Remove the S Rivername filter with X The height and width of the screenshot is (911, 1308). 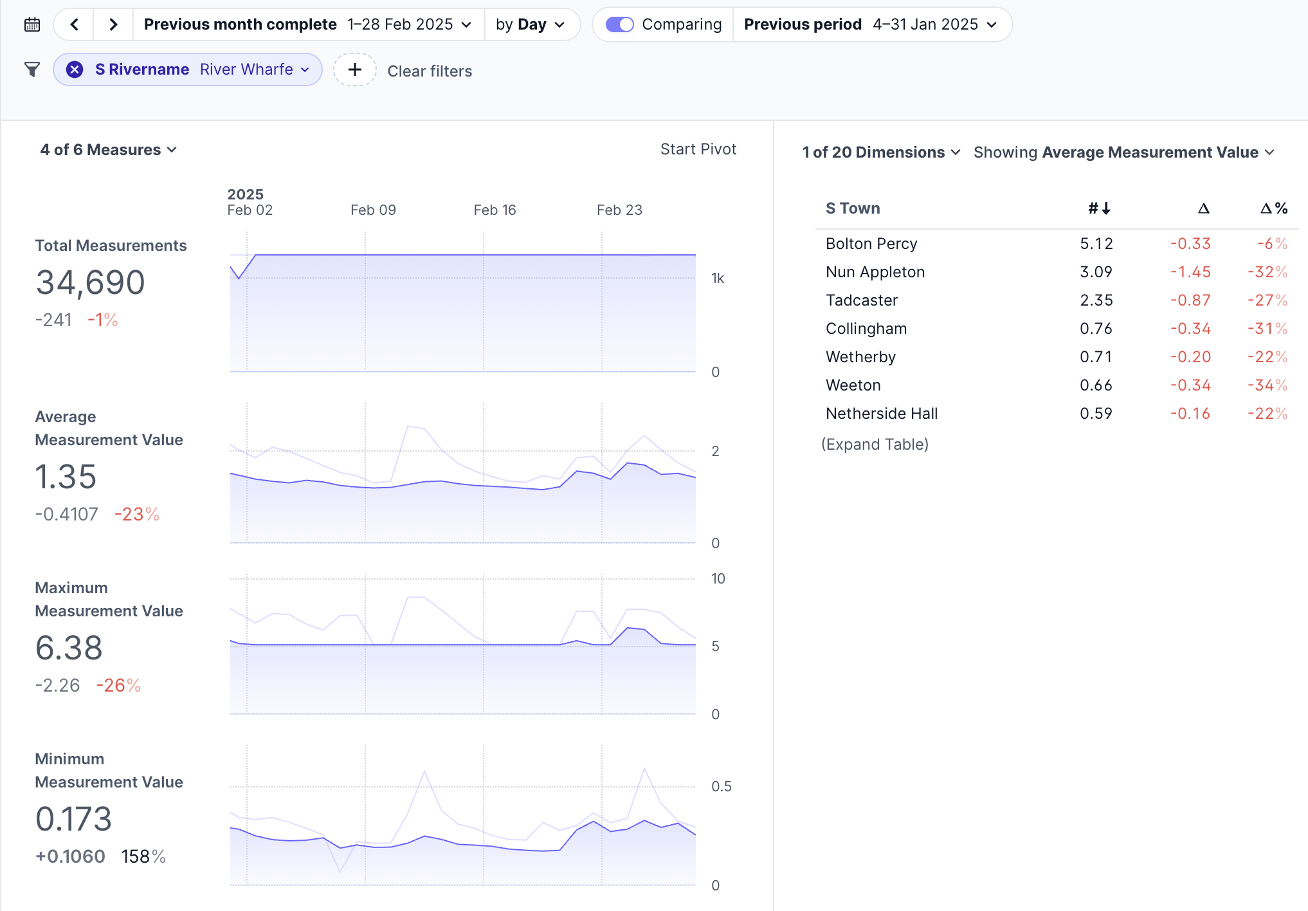(75, 69)
